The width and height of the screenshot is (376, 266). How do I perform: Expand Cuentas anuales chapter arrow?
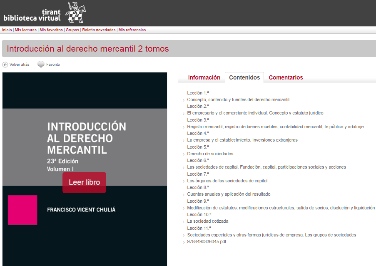click(x=184, y=195)
